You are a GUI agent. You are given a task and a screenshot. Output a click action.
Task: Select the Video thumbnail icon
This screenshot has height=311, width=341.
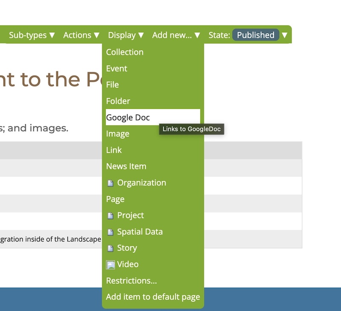(111, 264)
